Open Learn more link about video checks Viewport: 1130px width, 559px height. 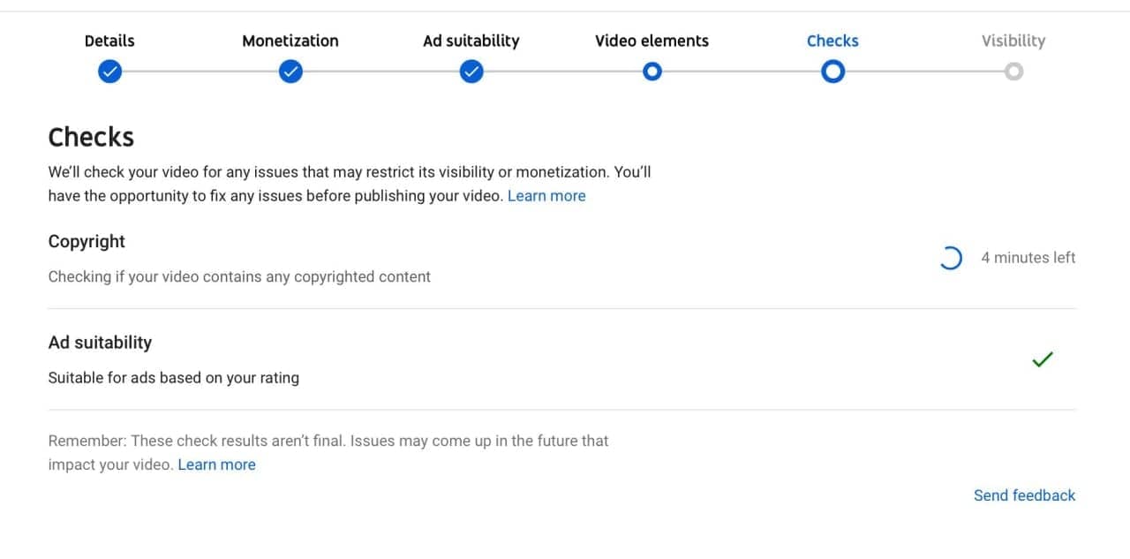[546, 196]
